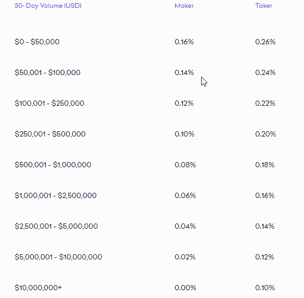Select the $500,001 - $1,000,000 volume tier

(x=52, y=165)
